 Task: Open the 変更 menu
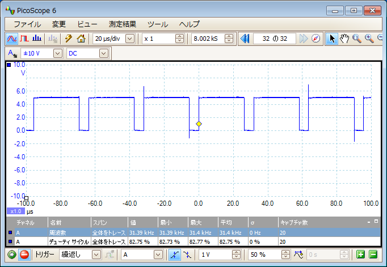[x=59, y=24]
